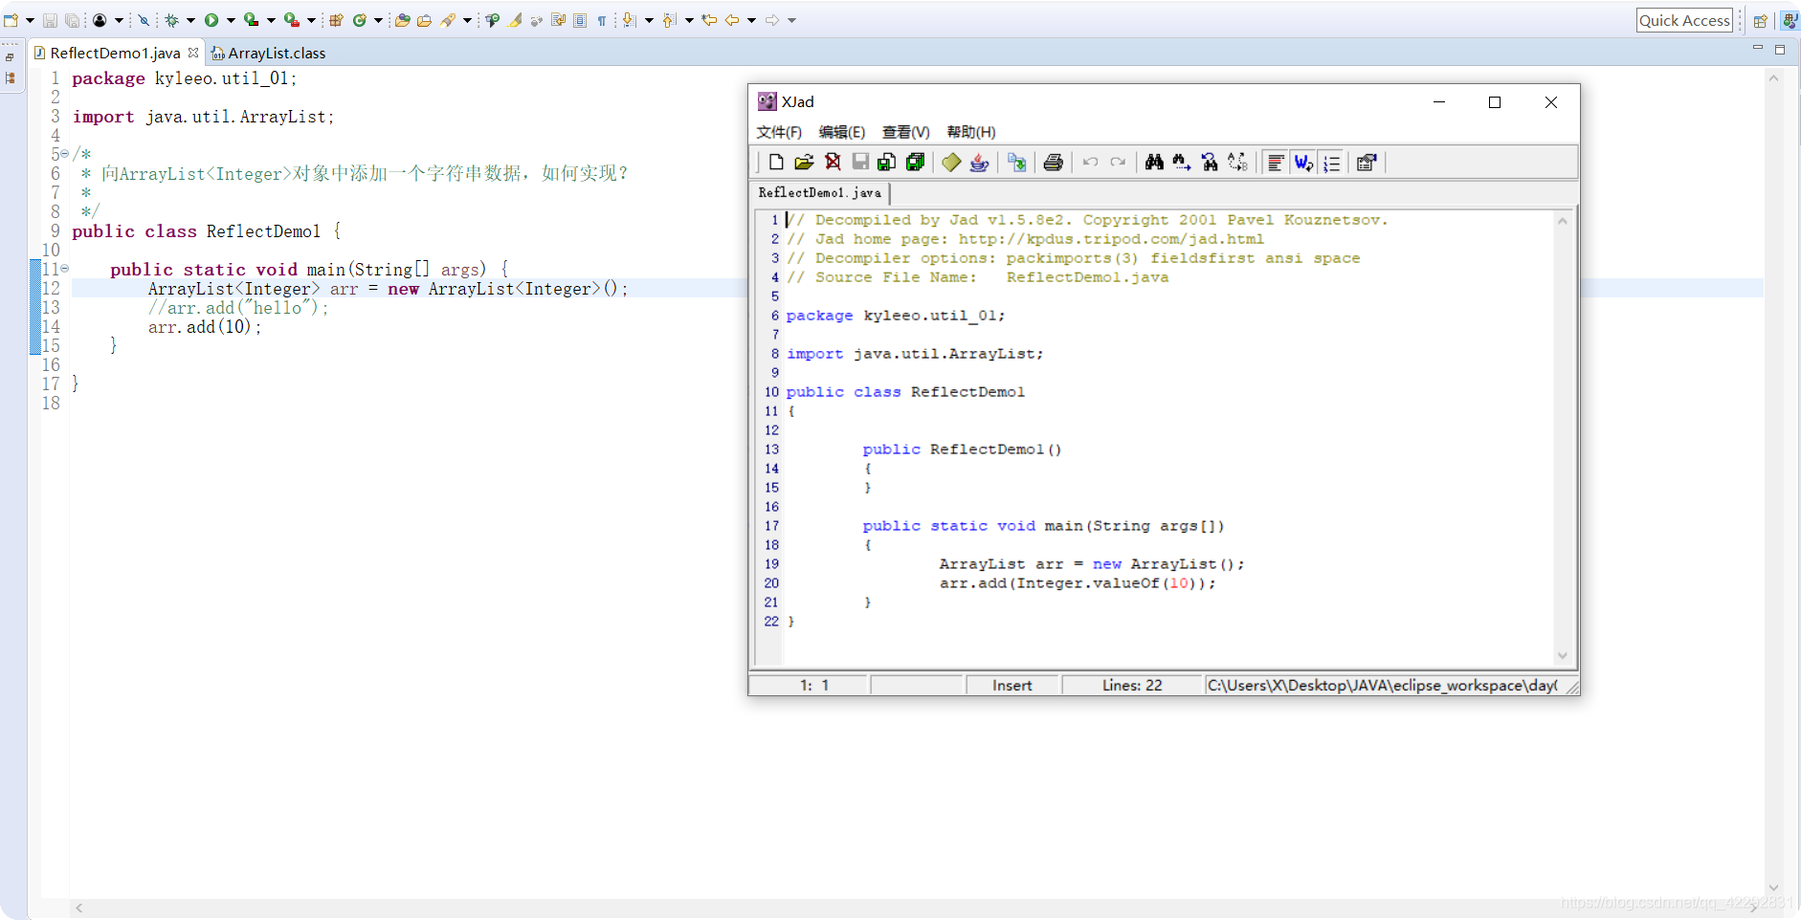
Task: Switch to the ArrayList.class tab
Action: pyautogui.click(x=277, y=53)
